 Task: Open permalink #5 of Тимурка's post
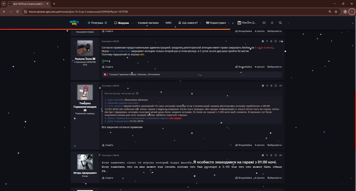281,86
